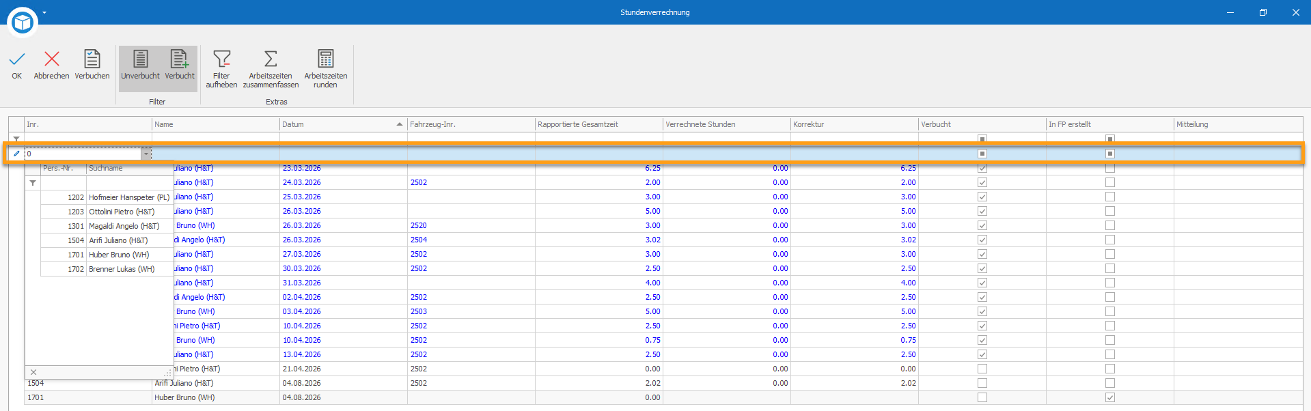This screenshot has width=1311, height=411.
Task: Close the employee lookup popup
Action: click(33, 372)
